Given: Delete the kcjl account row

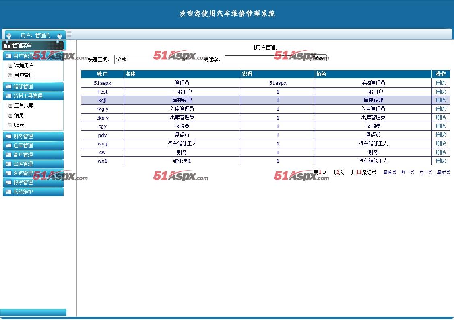Looking at the screenshot, I should click(x=441, y=100).
